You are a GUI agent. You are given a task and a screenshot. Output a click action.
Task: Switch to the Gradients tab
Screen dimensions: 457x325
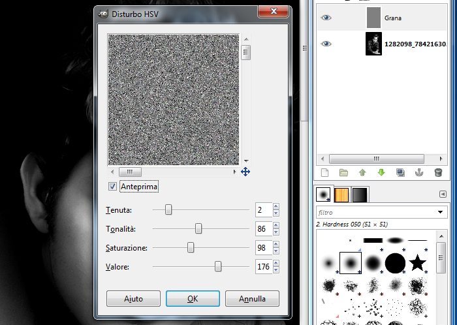360,194
